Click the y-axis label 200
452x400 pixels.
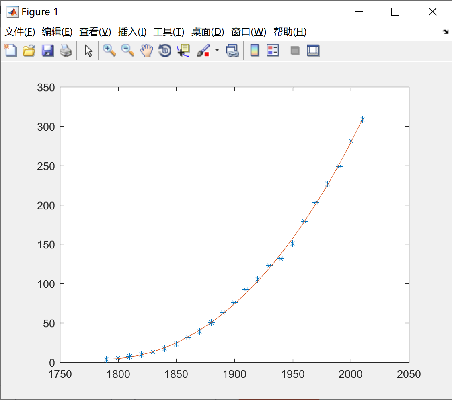tap(46, 206)
